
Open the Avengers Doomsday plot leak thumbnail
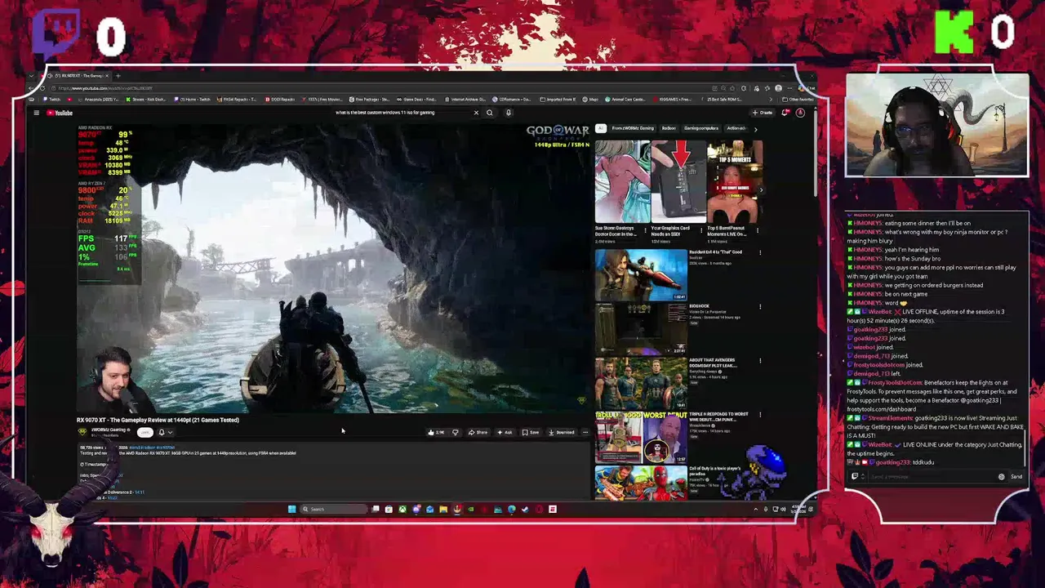point(641,383)
